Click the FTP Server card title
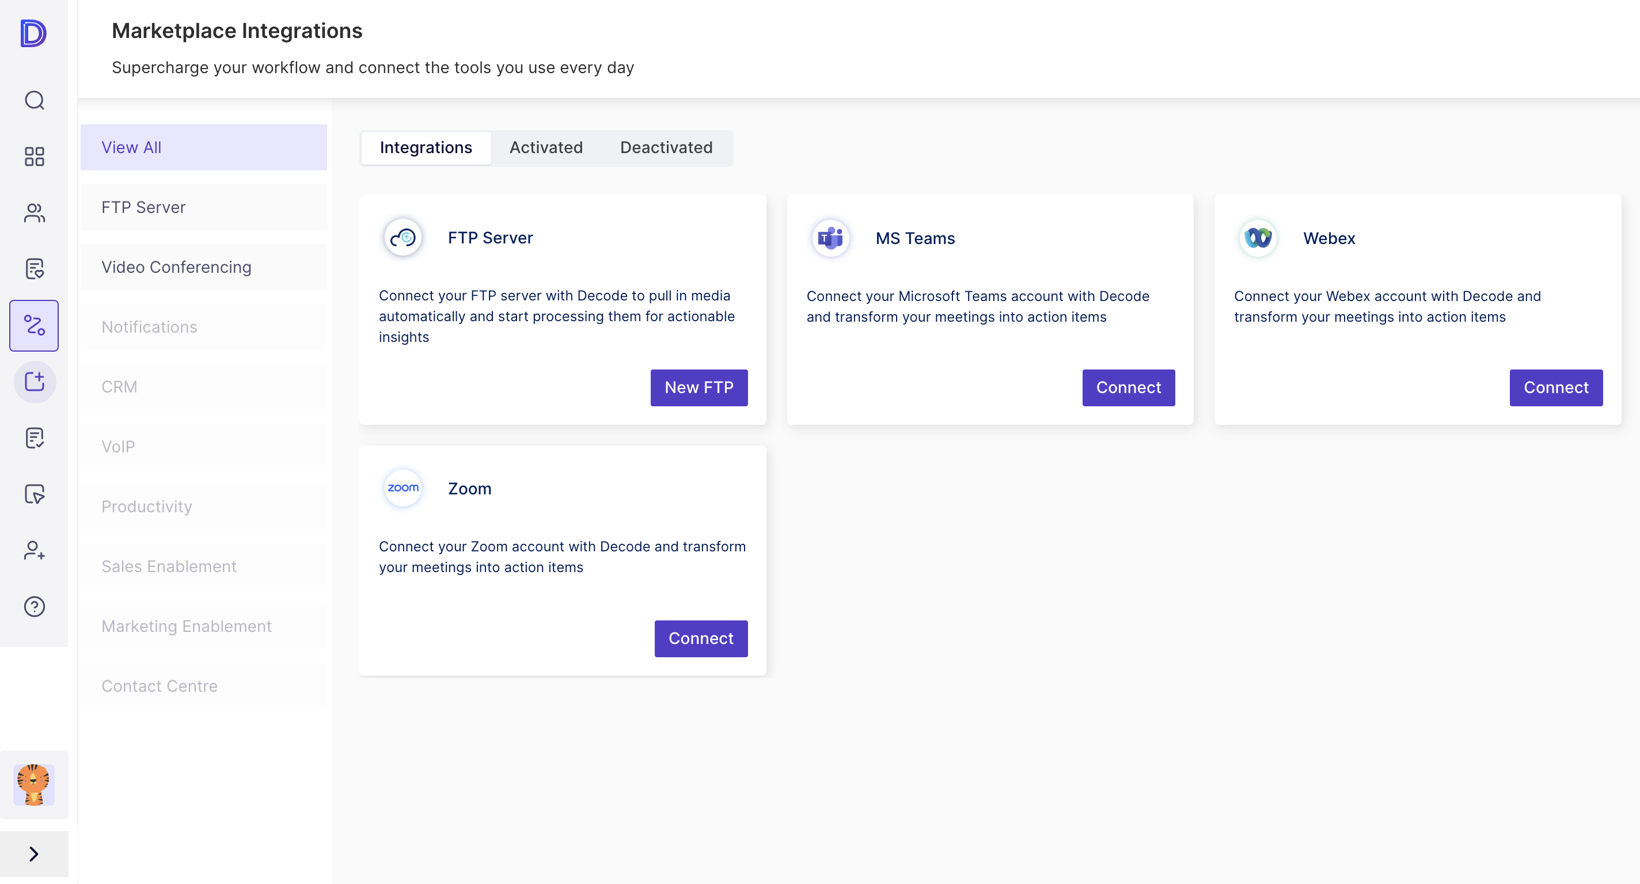This screenshot has width=1640, height=884. click(x=490, y=238)
